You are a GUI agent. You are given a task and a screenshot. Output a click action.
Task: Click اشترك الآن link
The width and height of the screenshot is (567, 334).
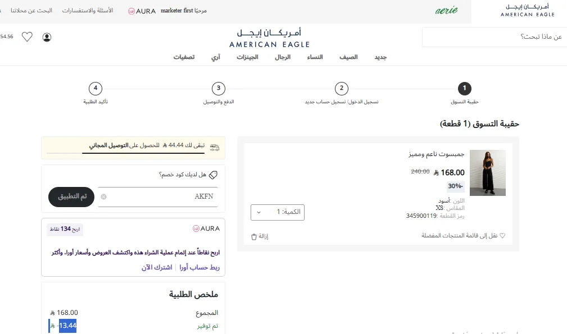[x=157, y=267]
